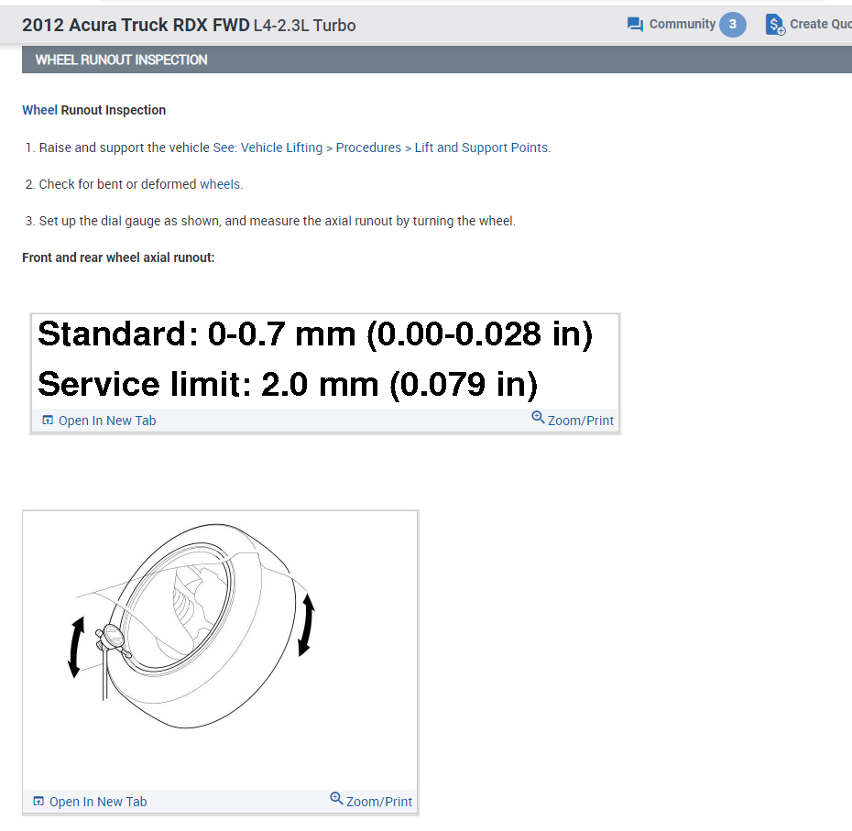Click the Community count badge showing 3
The width and height of the screenshot is (852, 831).
(733, 25)
